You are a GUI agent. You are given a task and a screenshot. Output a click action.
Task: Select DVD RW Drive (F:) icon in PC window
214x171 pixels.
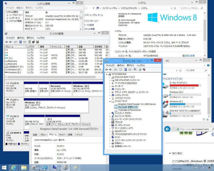point(166,114)
